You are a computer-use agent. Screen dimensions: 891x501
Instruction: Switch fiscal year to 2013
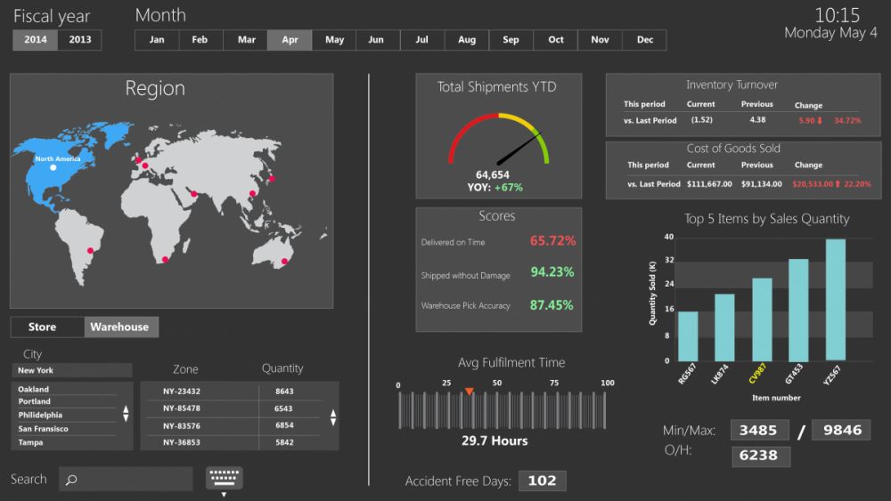[x=80, y=40]
